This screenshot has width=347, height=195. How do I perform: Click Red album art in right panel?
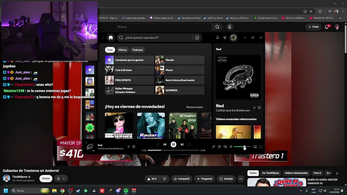(x=238, y=77)
